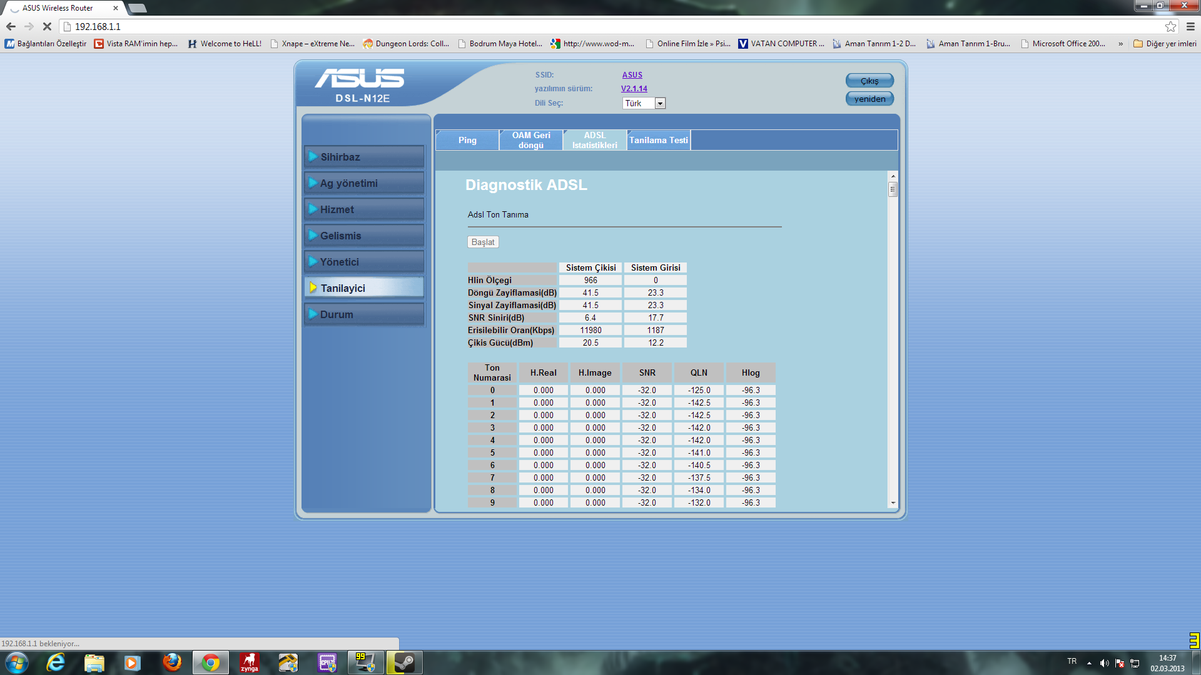Screen dimensions: 1201x675
Task: Open the Welcome to HeLL bookmark
Action: [225, 44]
